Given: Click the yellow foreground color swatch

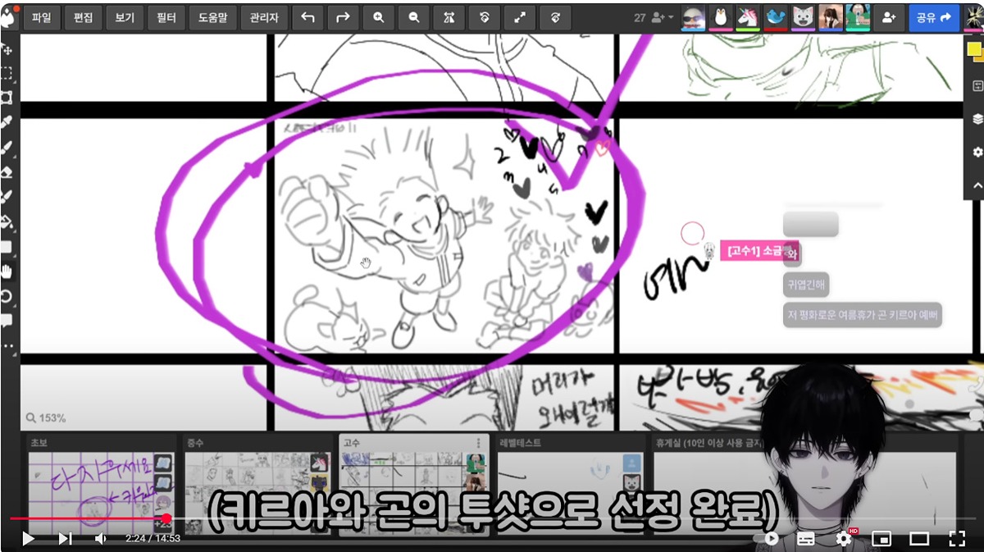Looking at the screenshot, I should pyautogui.click(x=973, y=49).
